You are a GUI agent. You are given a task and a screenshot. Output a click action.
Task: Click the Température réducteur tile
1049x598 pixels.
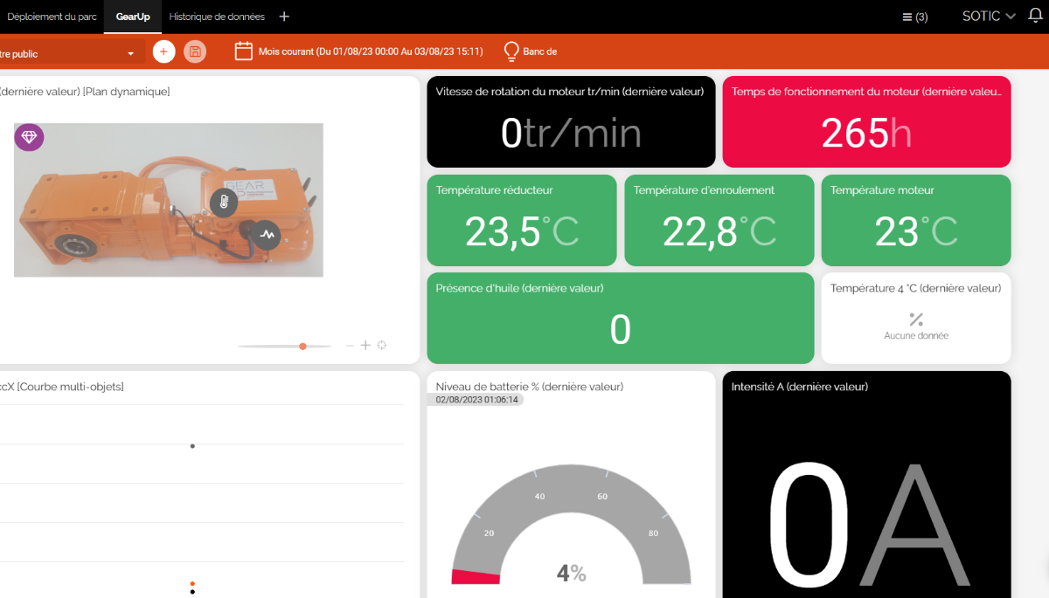tap(521, 220)
